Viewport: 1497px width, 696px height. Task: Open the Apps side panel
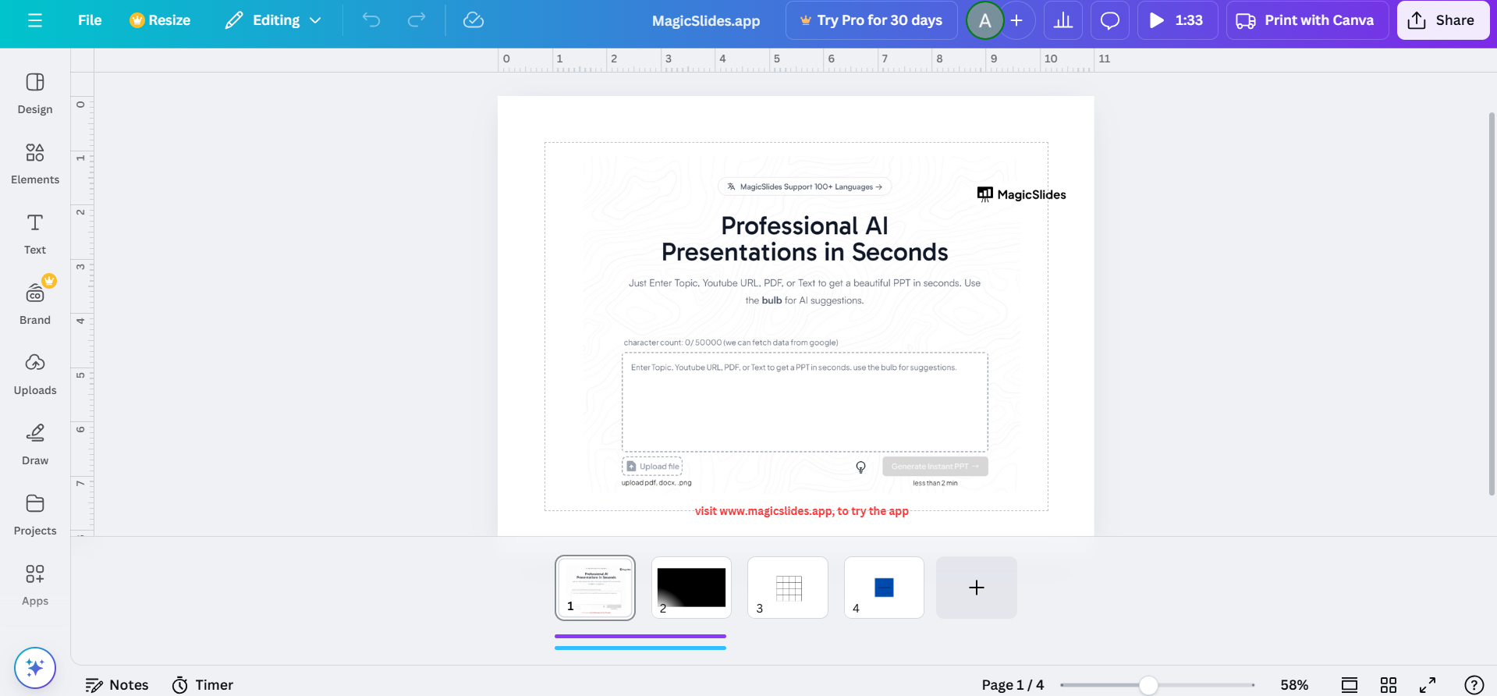pyautogui.click(x=35, y=585)
